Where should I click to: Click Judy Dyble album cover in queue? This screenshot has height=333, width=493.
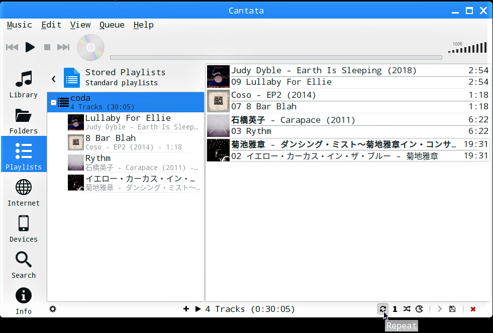tap(218, 76)
